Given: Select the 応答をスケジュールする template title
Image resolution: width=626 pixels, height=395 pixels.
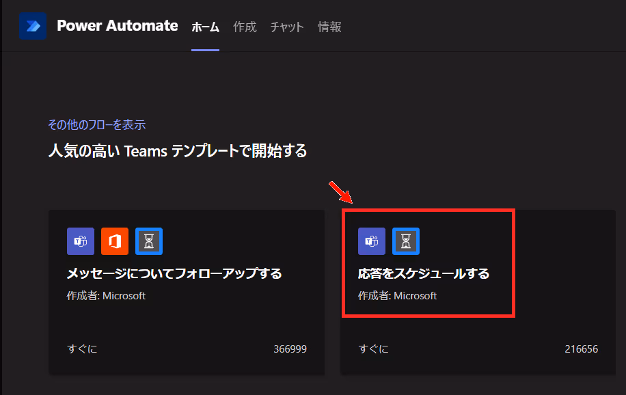Looking at the screenshot, I should (x=424, y=273).
